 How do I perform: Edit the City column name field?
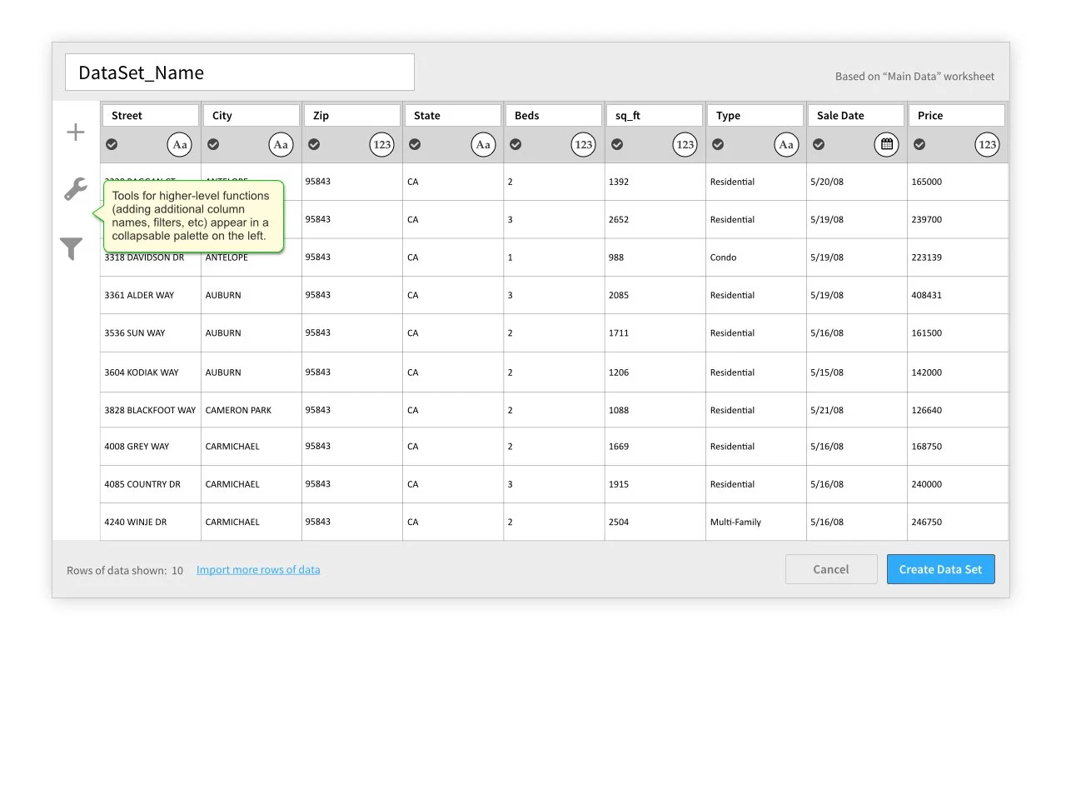click(252, 116)
